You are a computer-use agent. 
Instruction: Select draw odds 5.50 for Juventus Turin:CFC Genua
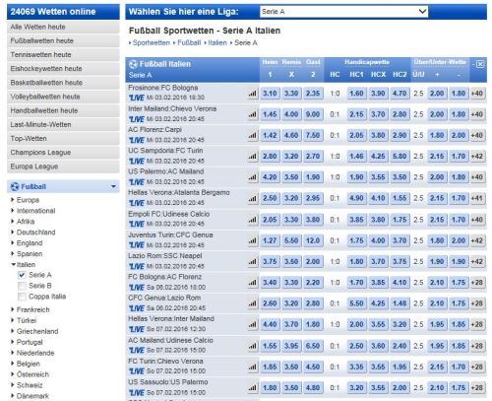tap(291, 240)
